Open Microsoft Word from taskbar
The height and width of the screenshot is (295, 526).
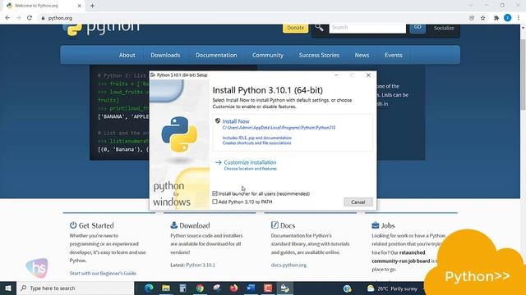click(x=251, y=288)
